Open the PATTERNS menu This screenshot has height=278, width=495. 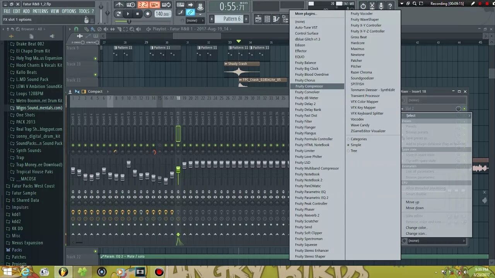click(x=40, y=11)
